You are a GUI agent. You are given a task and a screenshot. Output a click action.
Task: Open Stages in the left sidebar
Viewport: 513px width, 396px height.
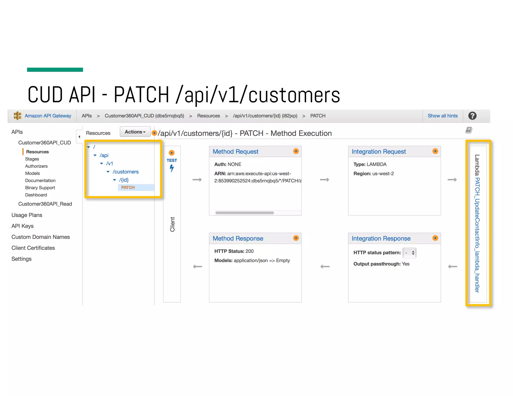pos(32,159)
